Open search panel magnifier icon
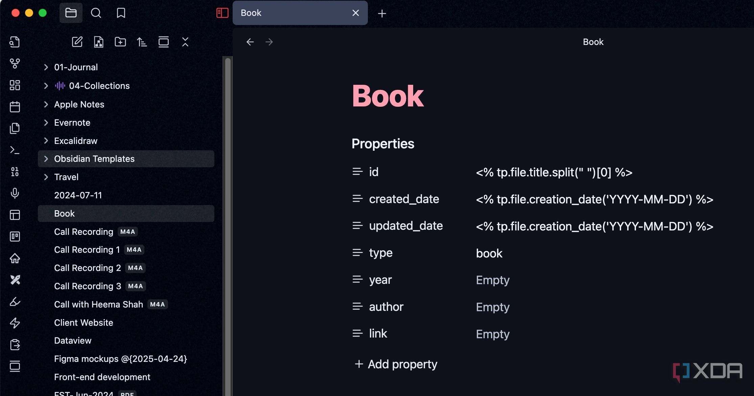 pyautogui.click(x=96, y=13)
